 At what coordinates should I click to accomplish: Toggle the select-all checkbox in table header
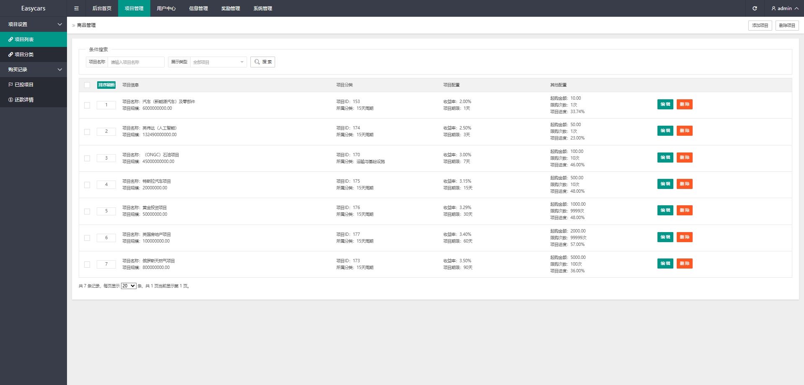coord(87,85)
